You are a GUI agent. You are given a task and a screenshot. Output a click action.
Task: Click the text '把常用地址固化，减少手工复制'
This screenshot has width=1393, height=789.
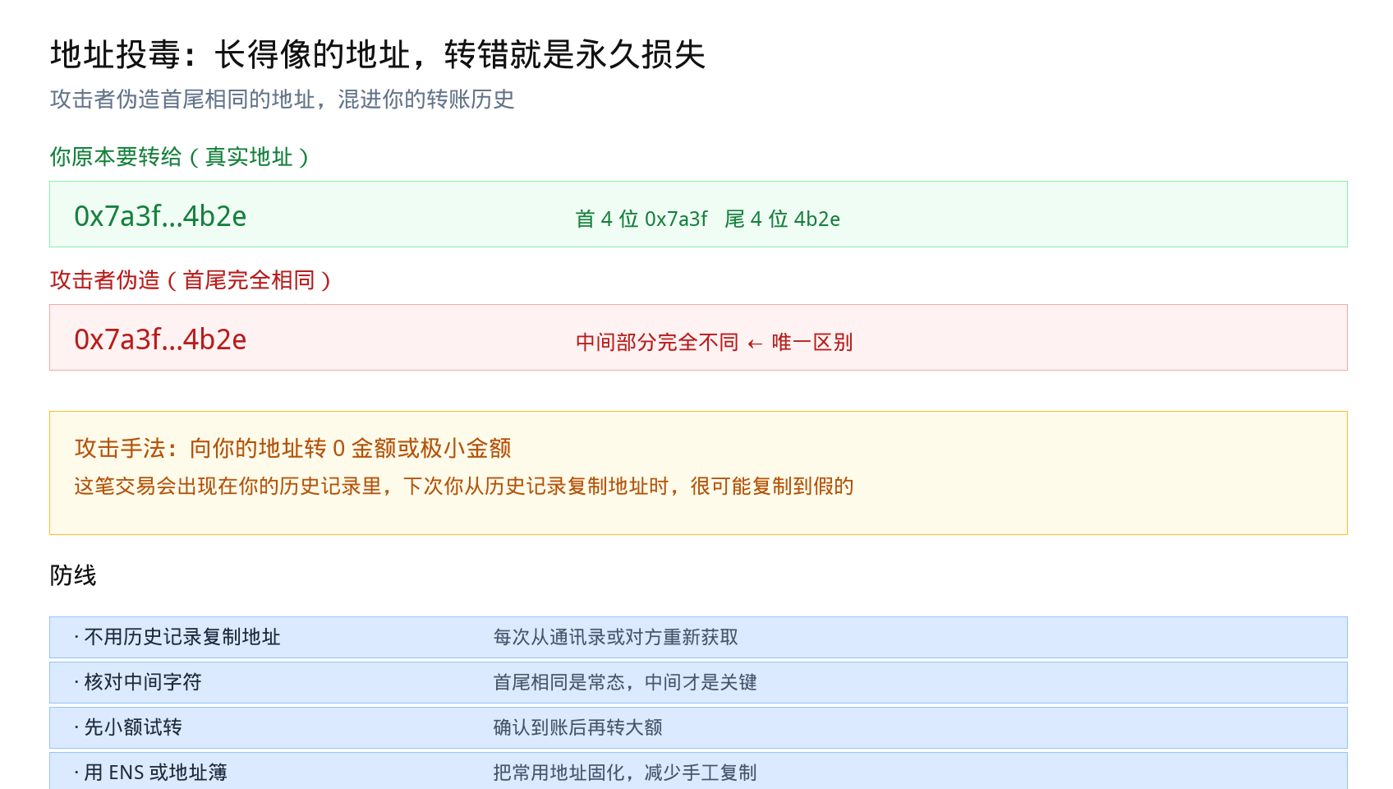[625, 773]
